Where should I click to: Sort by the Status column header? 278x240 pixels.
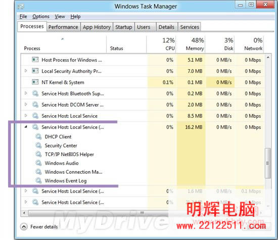pyautogui.click(x=126, y=44)
